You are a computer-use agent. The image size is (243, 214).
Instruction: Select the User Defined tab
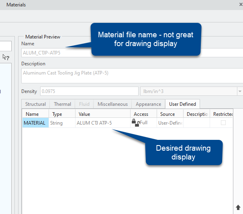pyautogui.click(x=182, y=104)
